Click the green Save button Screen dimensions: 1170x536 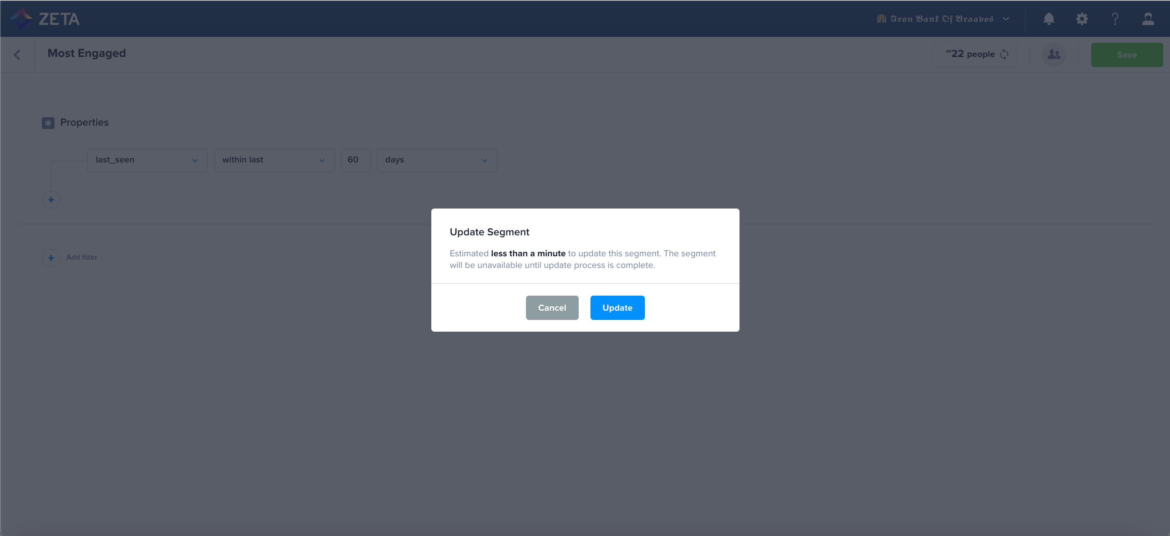(1126, 55)
